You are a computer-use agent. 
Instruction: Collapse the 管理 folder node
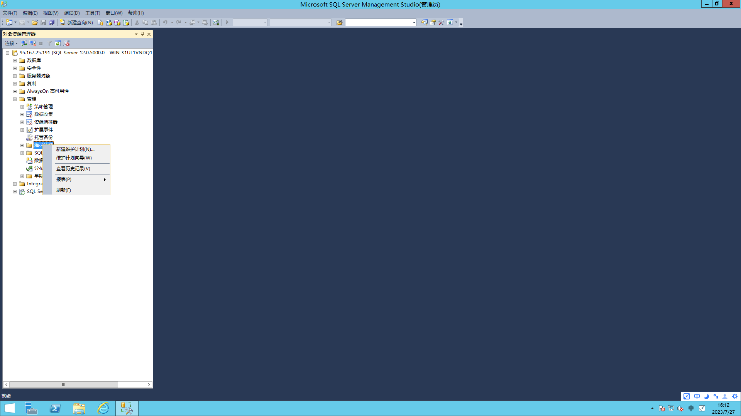coord(15,99)
